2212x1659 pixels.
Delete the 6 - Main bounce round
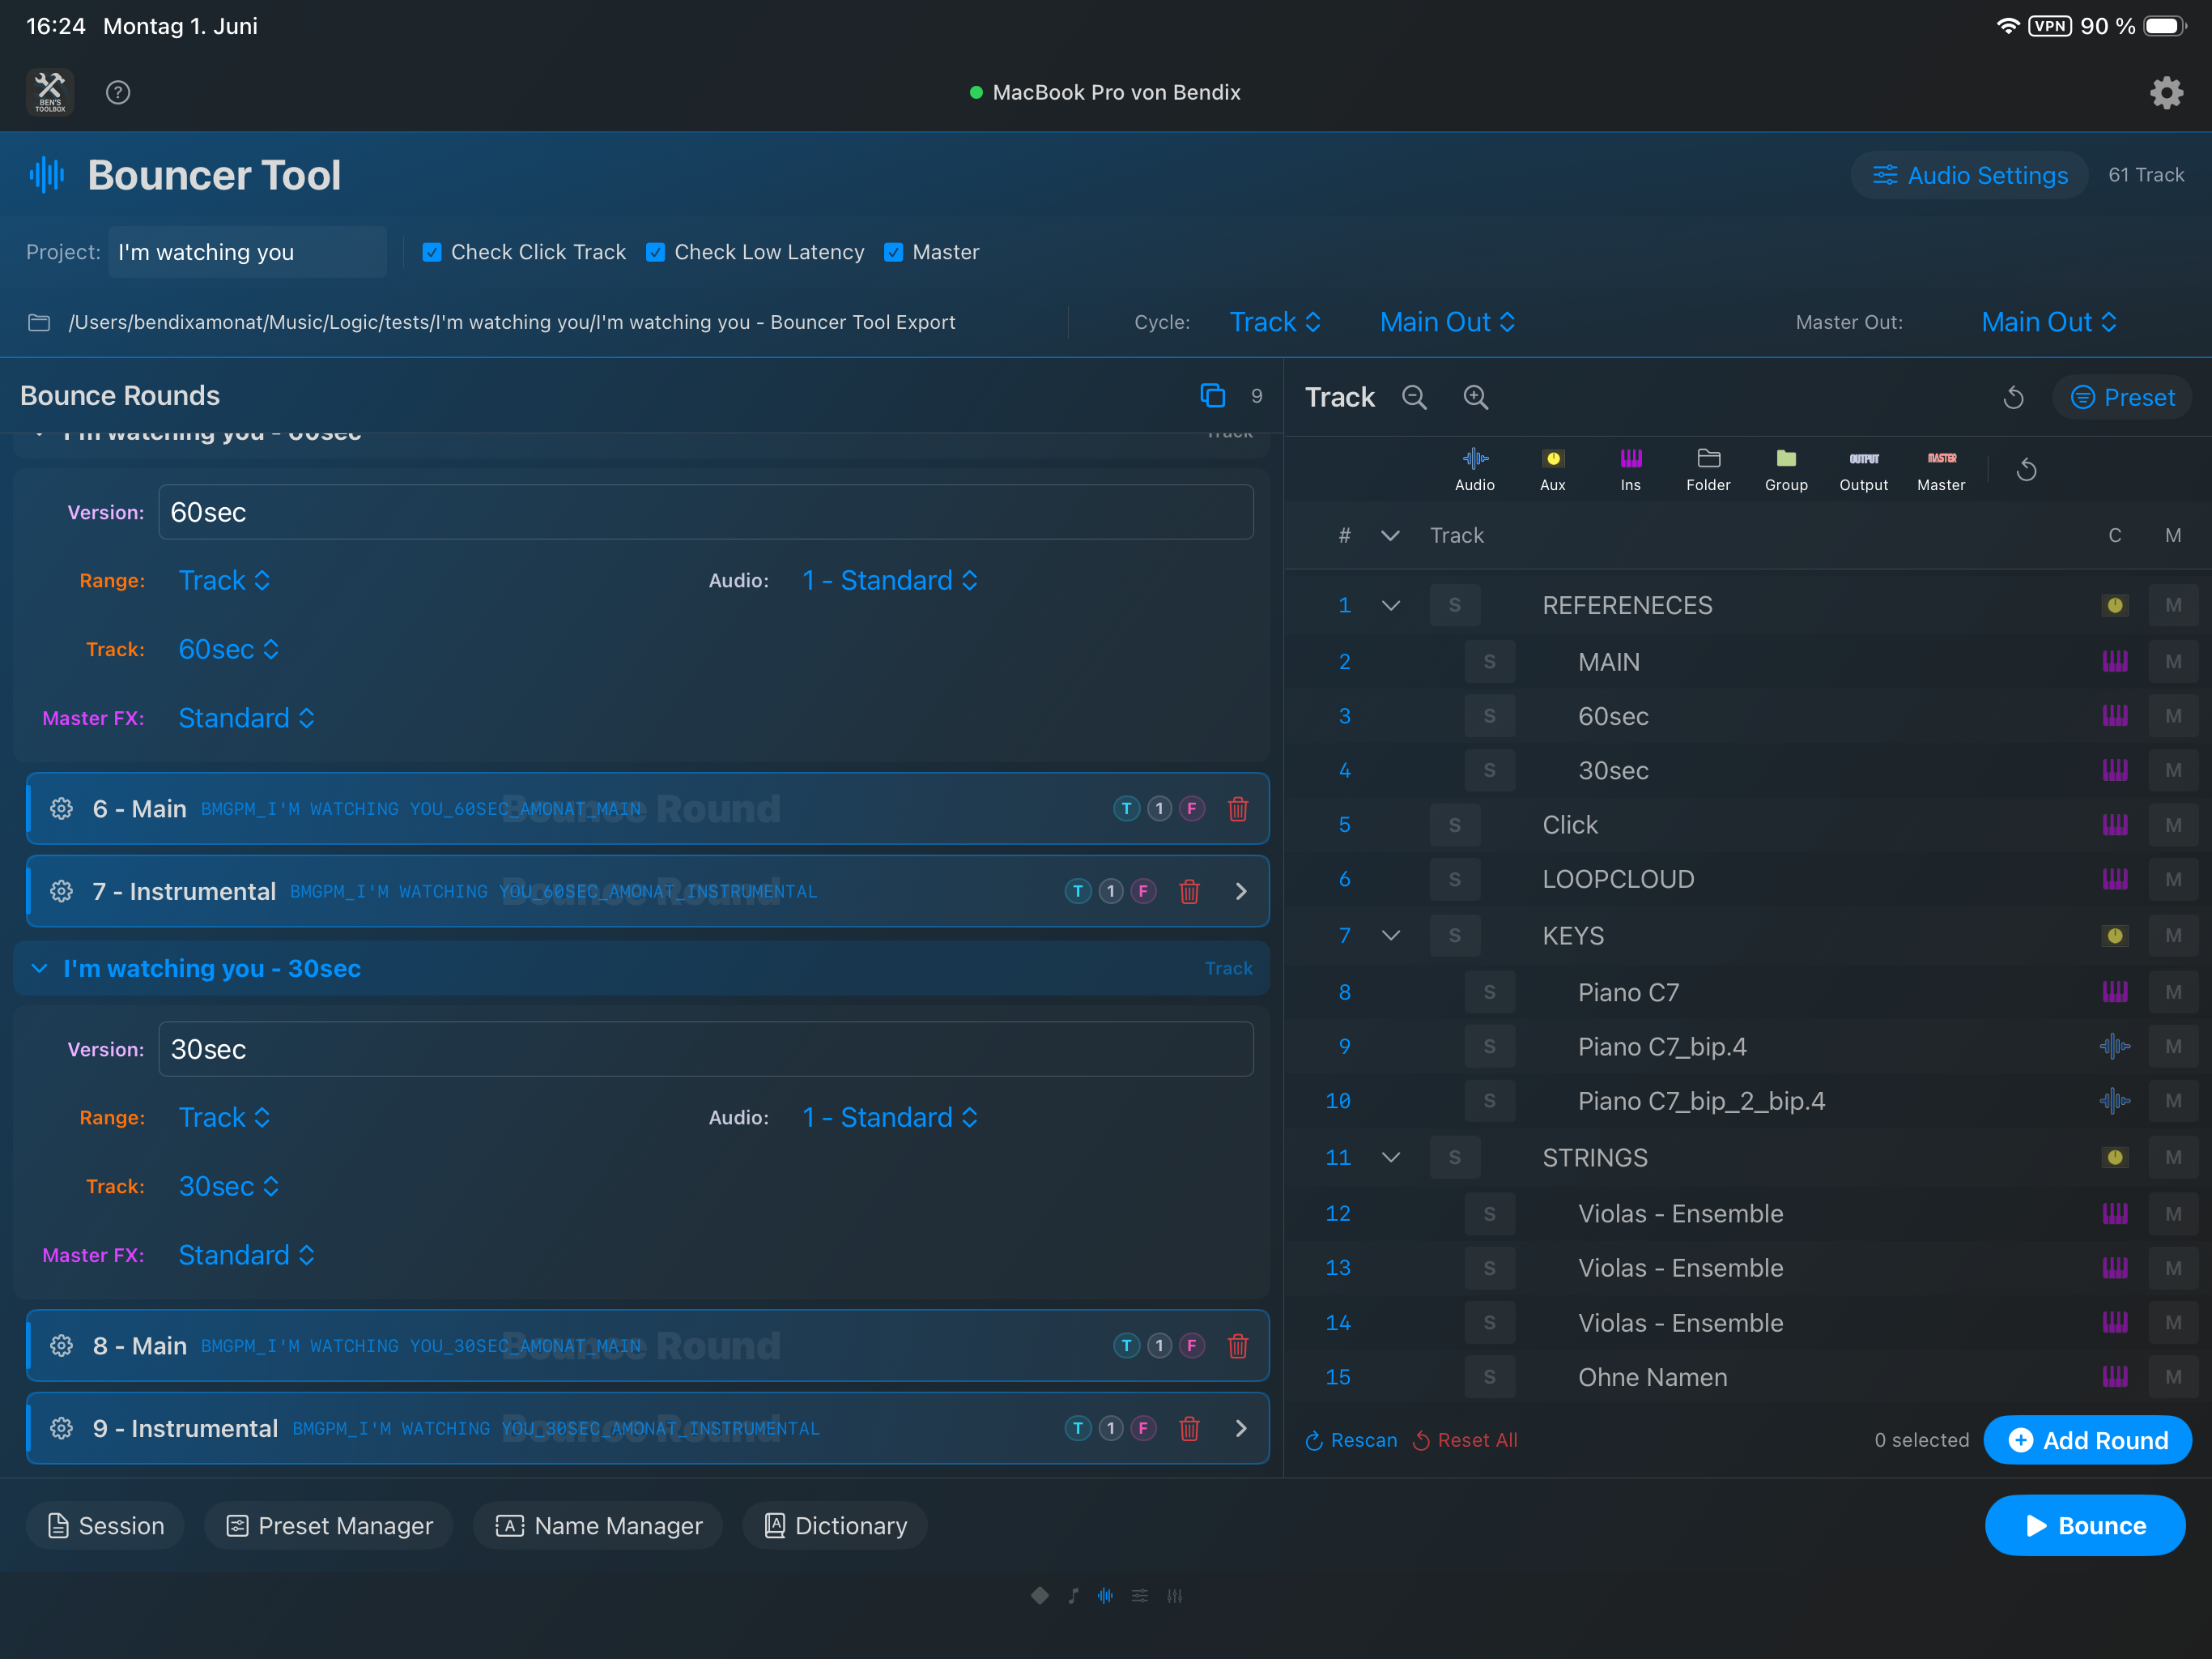pyautogui.click(x=1238, y=808)
